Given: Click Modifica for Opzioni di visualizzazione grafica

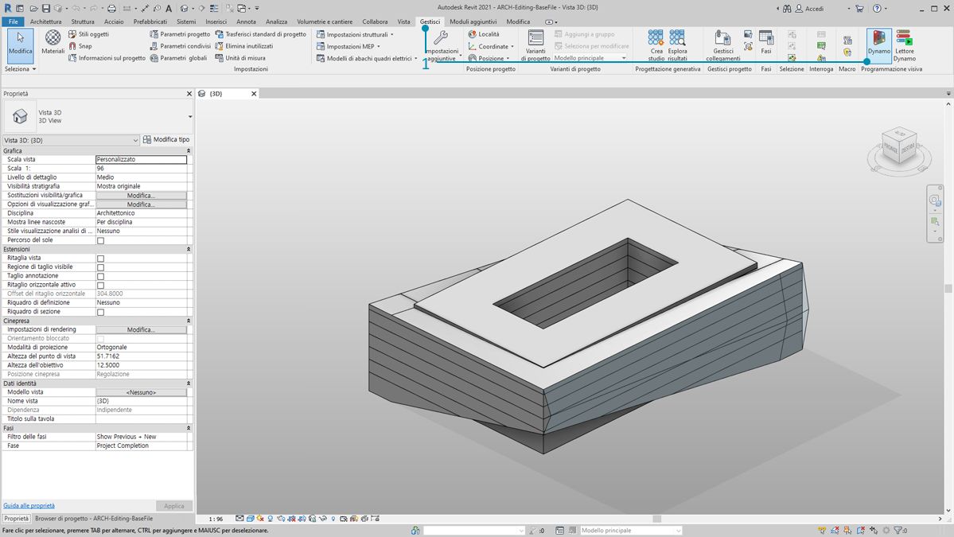Looking at the screenshot, I should (141, 204).
